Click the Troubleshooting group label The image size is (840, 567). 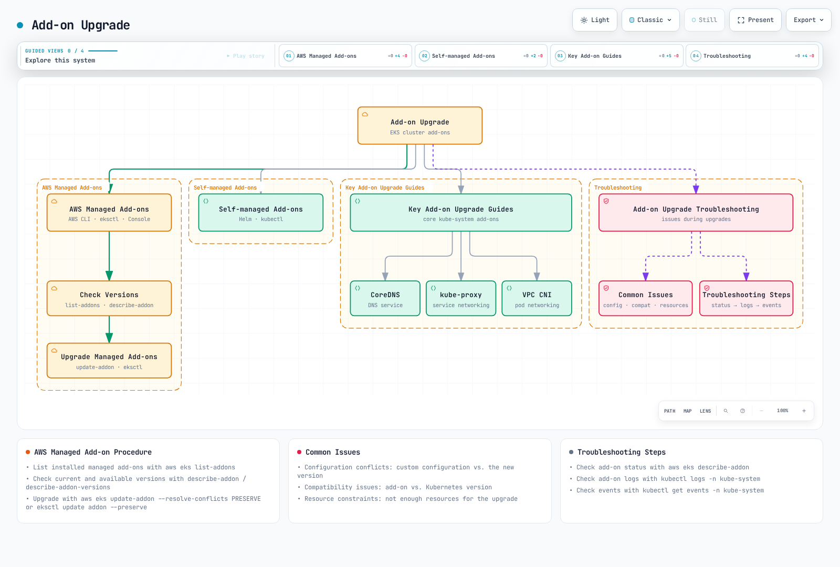point(618,187)
